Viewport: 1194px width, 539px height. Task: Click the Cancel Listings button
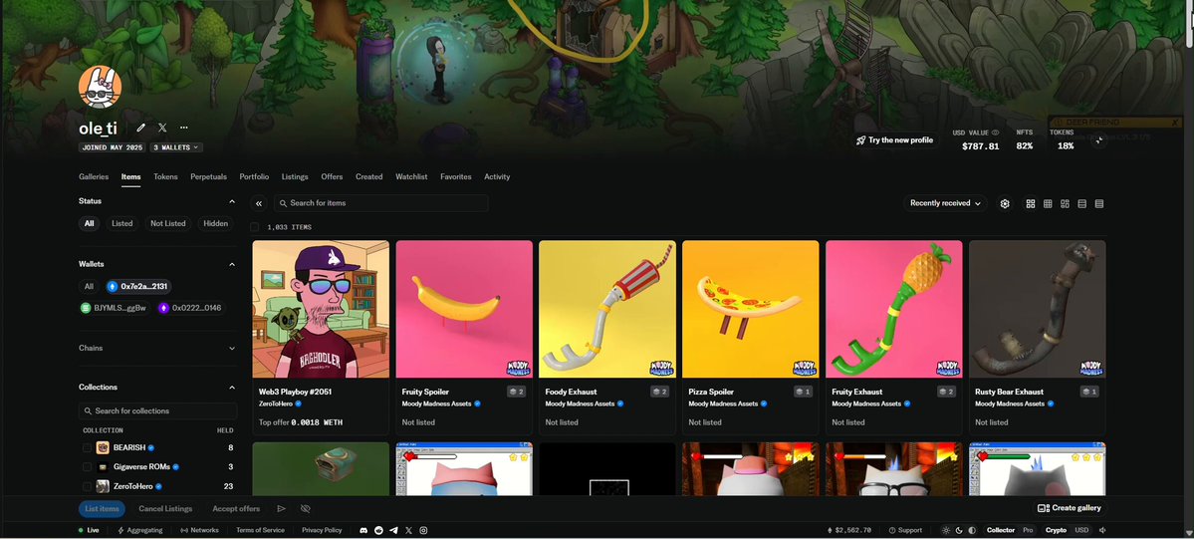165,508
